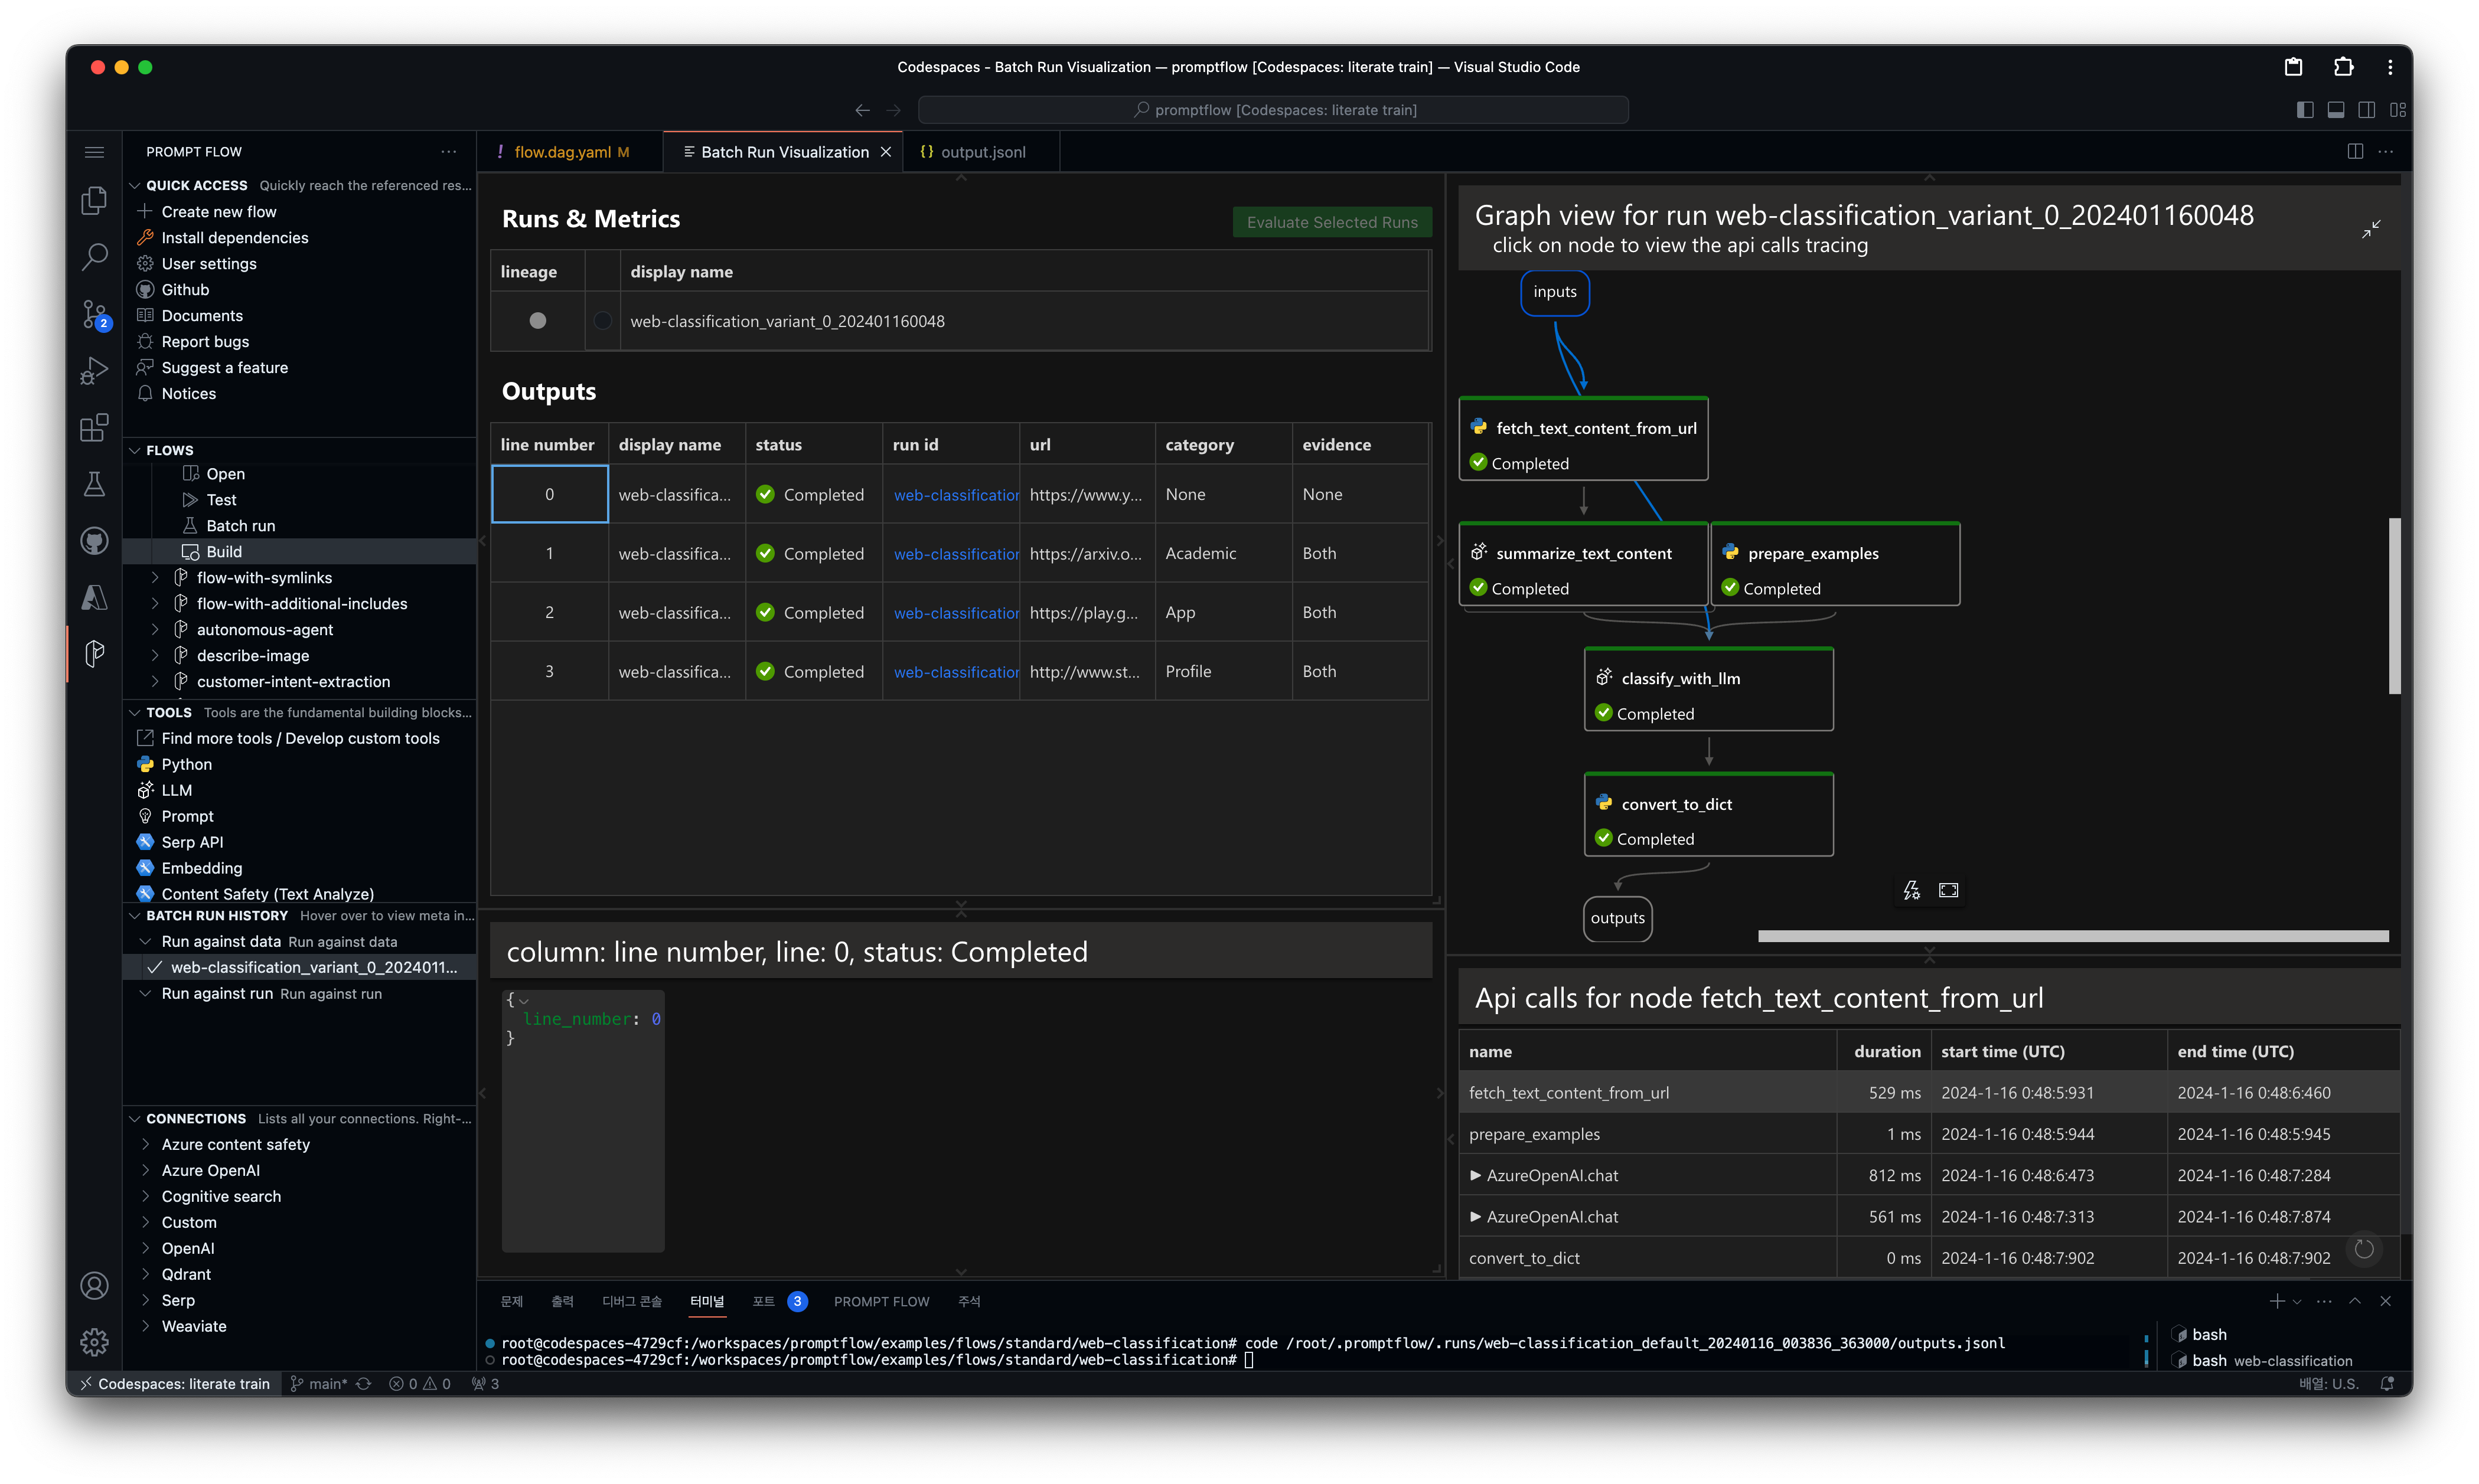Screen dimensions: 2479x1484
Task: Open the Explorer view in activity bar
Action: click(94, 200)
